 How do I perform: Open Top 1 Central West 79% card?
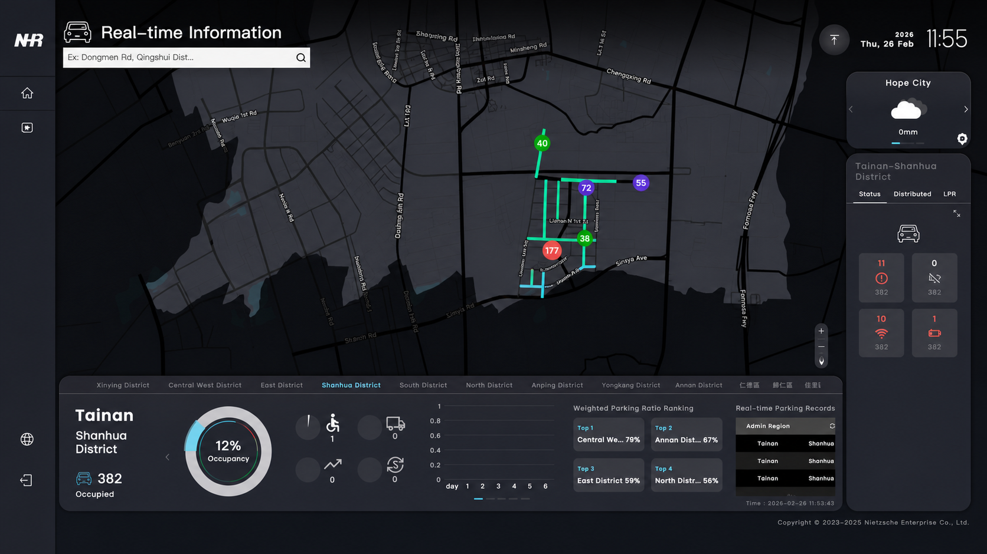click(x=609, y=434)
